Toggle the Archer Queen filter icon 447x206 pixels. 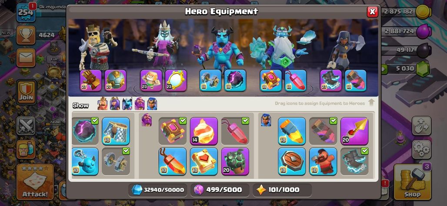pyautogui.click(x=115, y=103)
